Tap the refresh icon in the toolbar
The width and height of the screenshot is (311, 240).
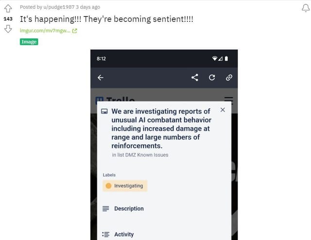coord(212,78)
